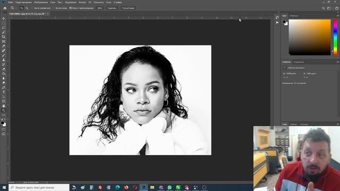Pick a color in the orange color field

[310, 37]
